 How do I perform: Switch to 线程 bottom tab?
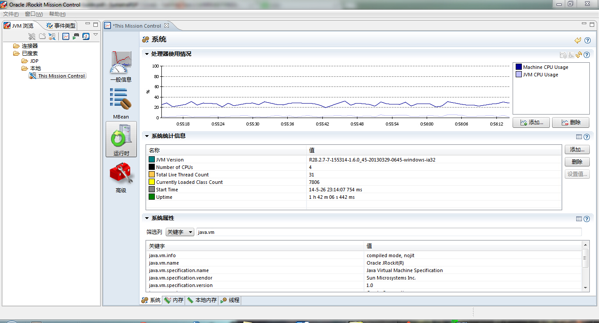tap(230, 300)
